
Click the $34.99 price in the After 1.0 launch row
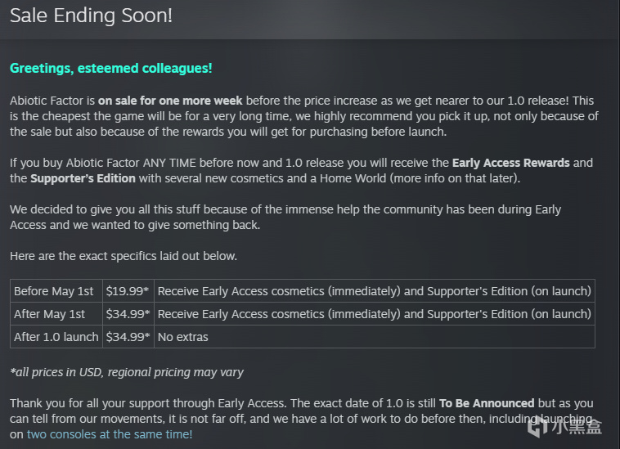(x=128, y=337)
